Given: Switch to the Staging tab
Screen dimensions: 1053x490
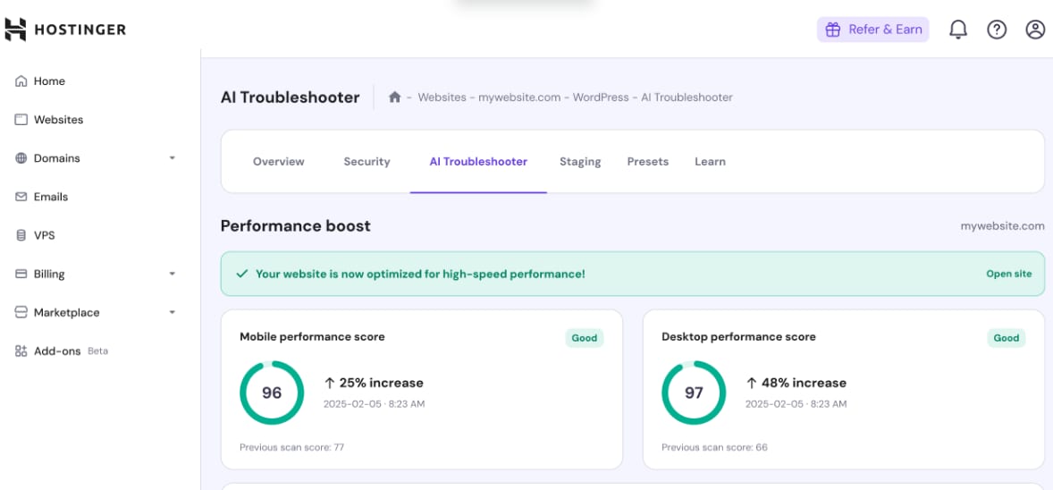Looking at the screenshot, I should click(x=580, y=162).
